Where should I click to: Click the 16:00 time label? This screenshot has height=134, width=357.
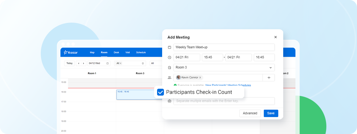[64, 92]
